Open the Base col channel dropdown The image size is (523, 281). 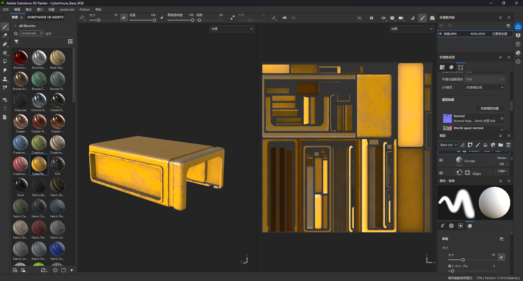448,145
